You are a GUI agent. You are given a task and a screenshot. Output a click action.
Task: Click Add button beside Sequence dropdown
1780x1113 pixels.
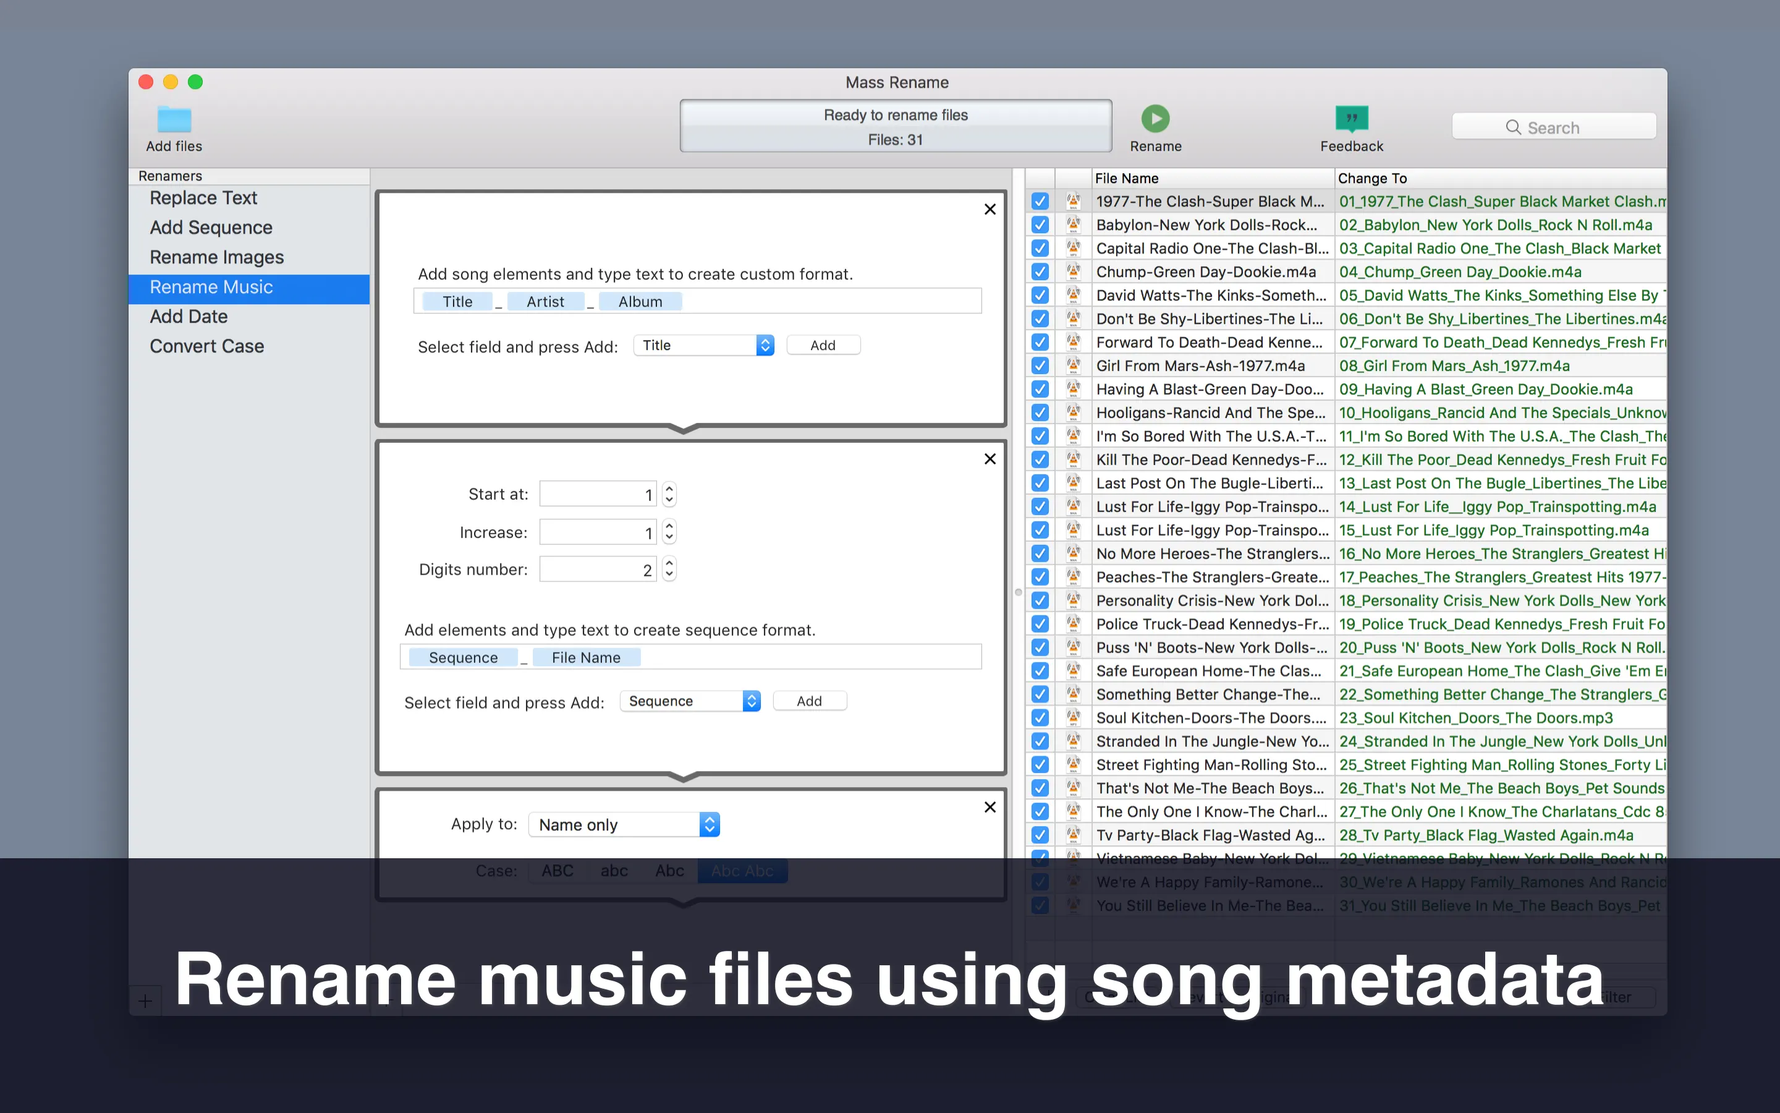(x=809, y=701)
